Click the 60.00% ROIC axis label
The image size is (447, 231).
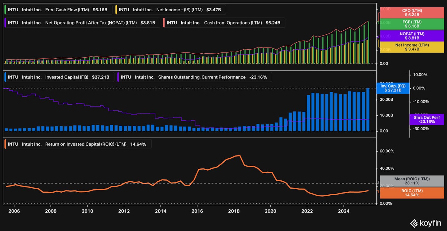pos(387,151)
